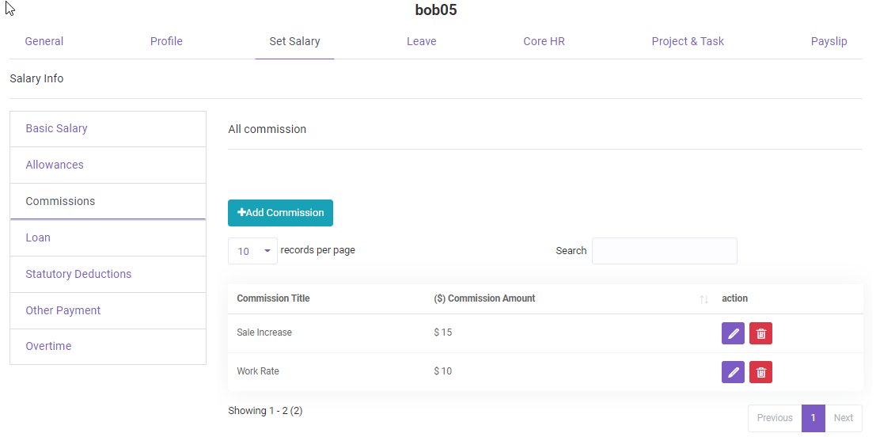Click the trash icon for Work Rate
876x437 pixels.
[760, 372]
